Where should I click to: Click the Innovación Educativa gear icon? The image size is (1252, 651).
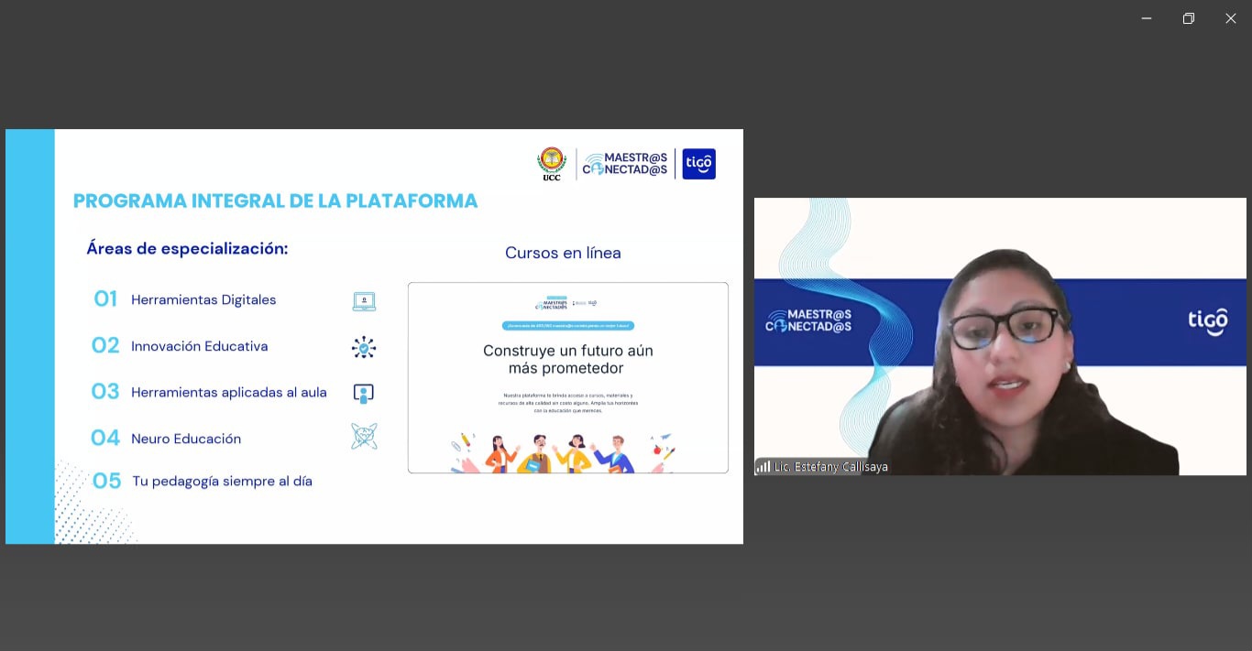click(364, 347)
